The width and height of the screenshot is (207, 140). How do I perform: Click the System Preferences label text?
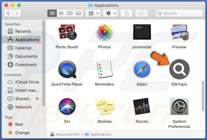pos(179,124)
